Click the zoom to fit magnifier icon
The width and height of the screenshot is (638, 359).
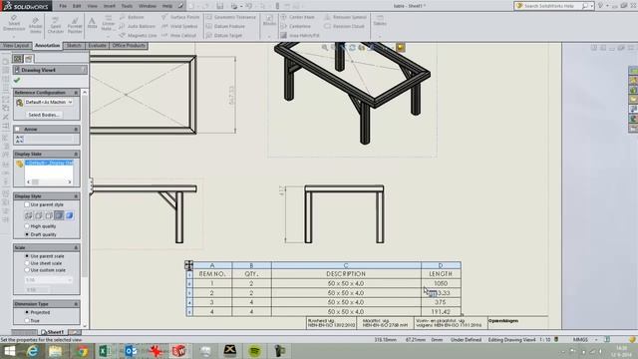(x=325, y=48)
